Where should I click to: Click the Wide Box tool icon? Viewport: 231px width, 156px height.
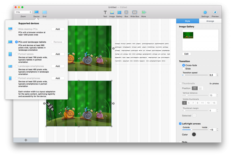pos(135,12)
